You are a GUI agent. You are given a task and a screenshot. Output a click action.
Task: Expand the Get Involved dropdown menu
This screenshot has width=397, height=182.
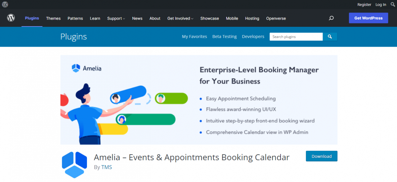click(x=180, y=19)
